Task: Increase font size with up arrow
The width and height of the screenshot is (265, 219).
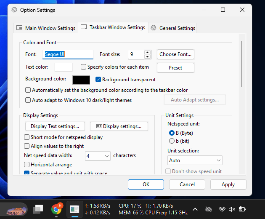Action: coord(147,52)
